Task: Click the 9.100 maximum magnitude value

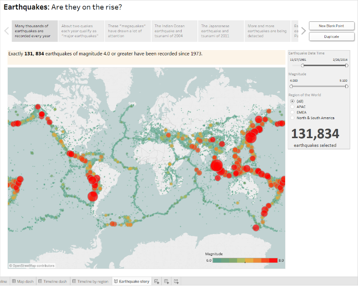Action: click(x=343, y=80)
